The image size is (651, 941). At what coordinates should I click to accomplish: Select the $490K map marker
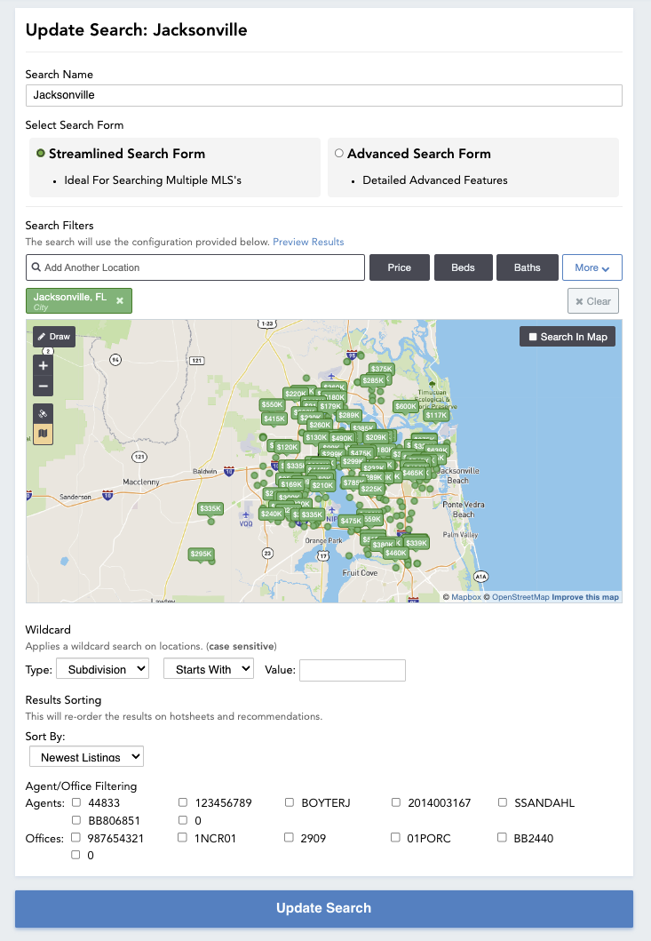point(342,438)
